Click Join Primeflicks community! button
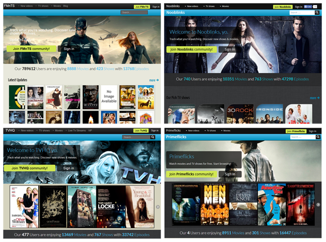Image resolution: width=326 pixels, height=242 pixels. click(x=191, y=174)
